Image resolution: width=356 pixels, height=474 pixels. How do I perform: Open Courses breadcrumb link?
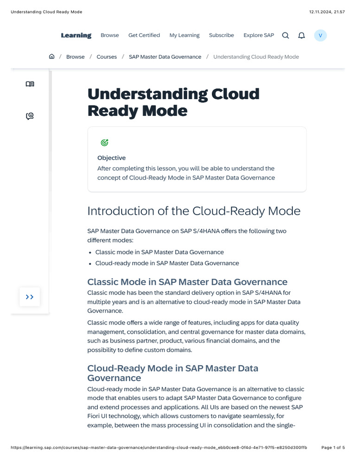click(x=107, y=57)
